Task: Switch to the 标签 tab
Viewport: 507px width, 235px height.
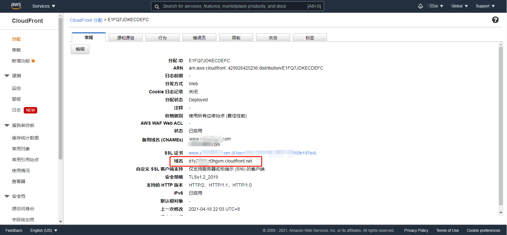Action: (x=310, y=38)
